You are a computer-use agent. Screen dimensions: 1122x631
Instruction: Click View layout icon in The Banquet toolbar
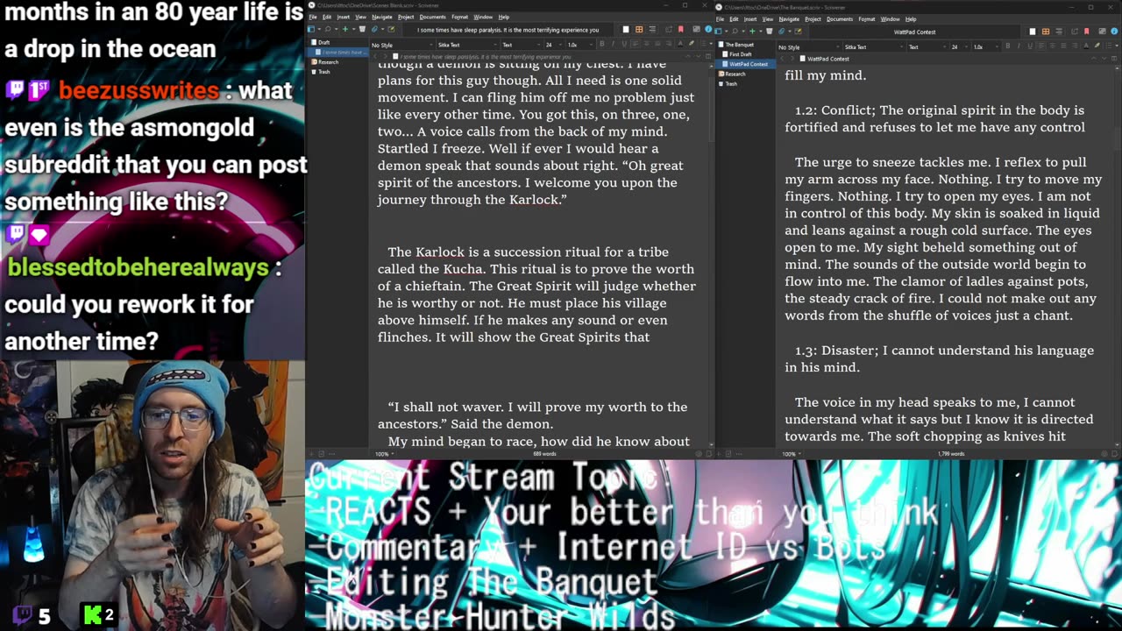point(719,32)
